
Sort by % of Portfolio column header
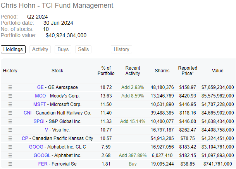coord(106,71)
